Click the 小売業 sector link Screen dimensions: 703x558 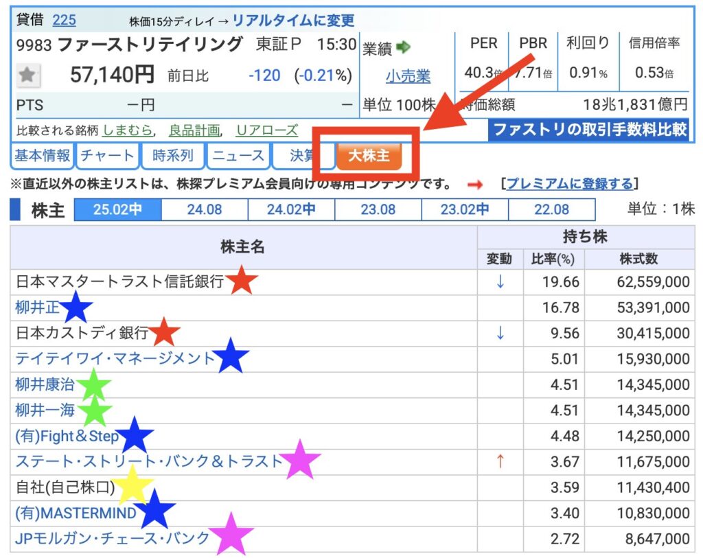[x=408, y=76]
